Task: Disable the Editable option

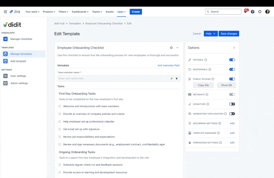Action: (x=232, y=60)
